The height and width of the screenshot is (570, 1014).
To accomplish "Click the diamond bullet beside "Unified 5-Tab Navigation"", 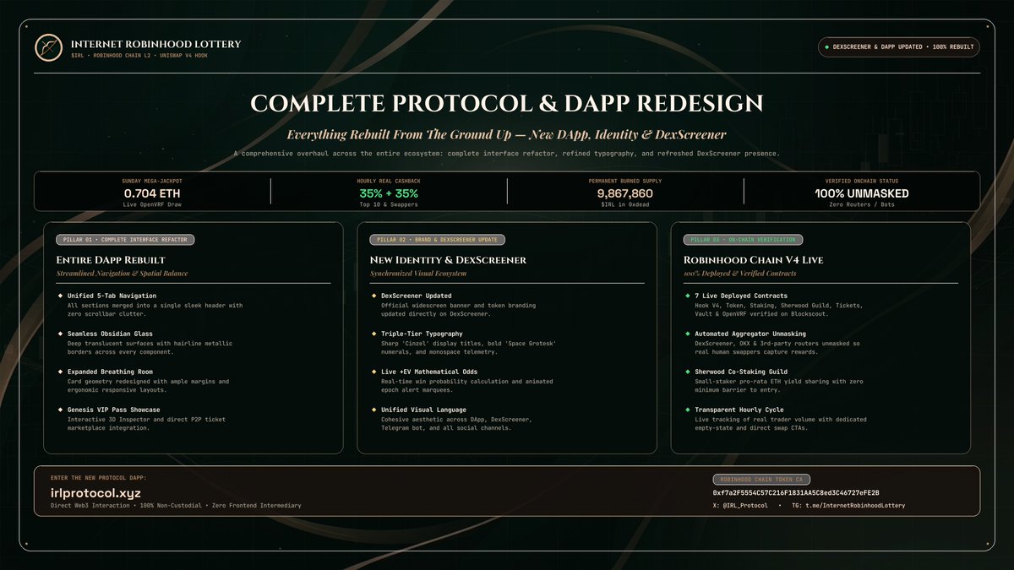I will (59, 296).
